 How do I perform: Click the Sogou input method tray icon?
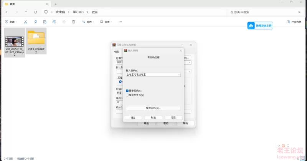tap(283, 146)
